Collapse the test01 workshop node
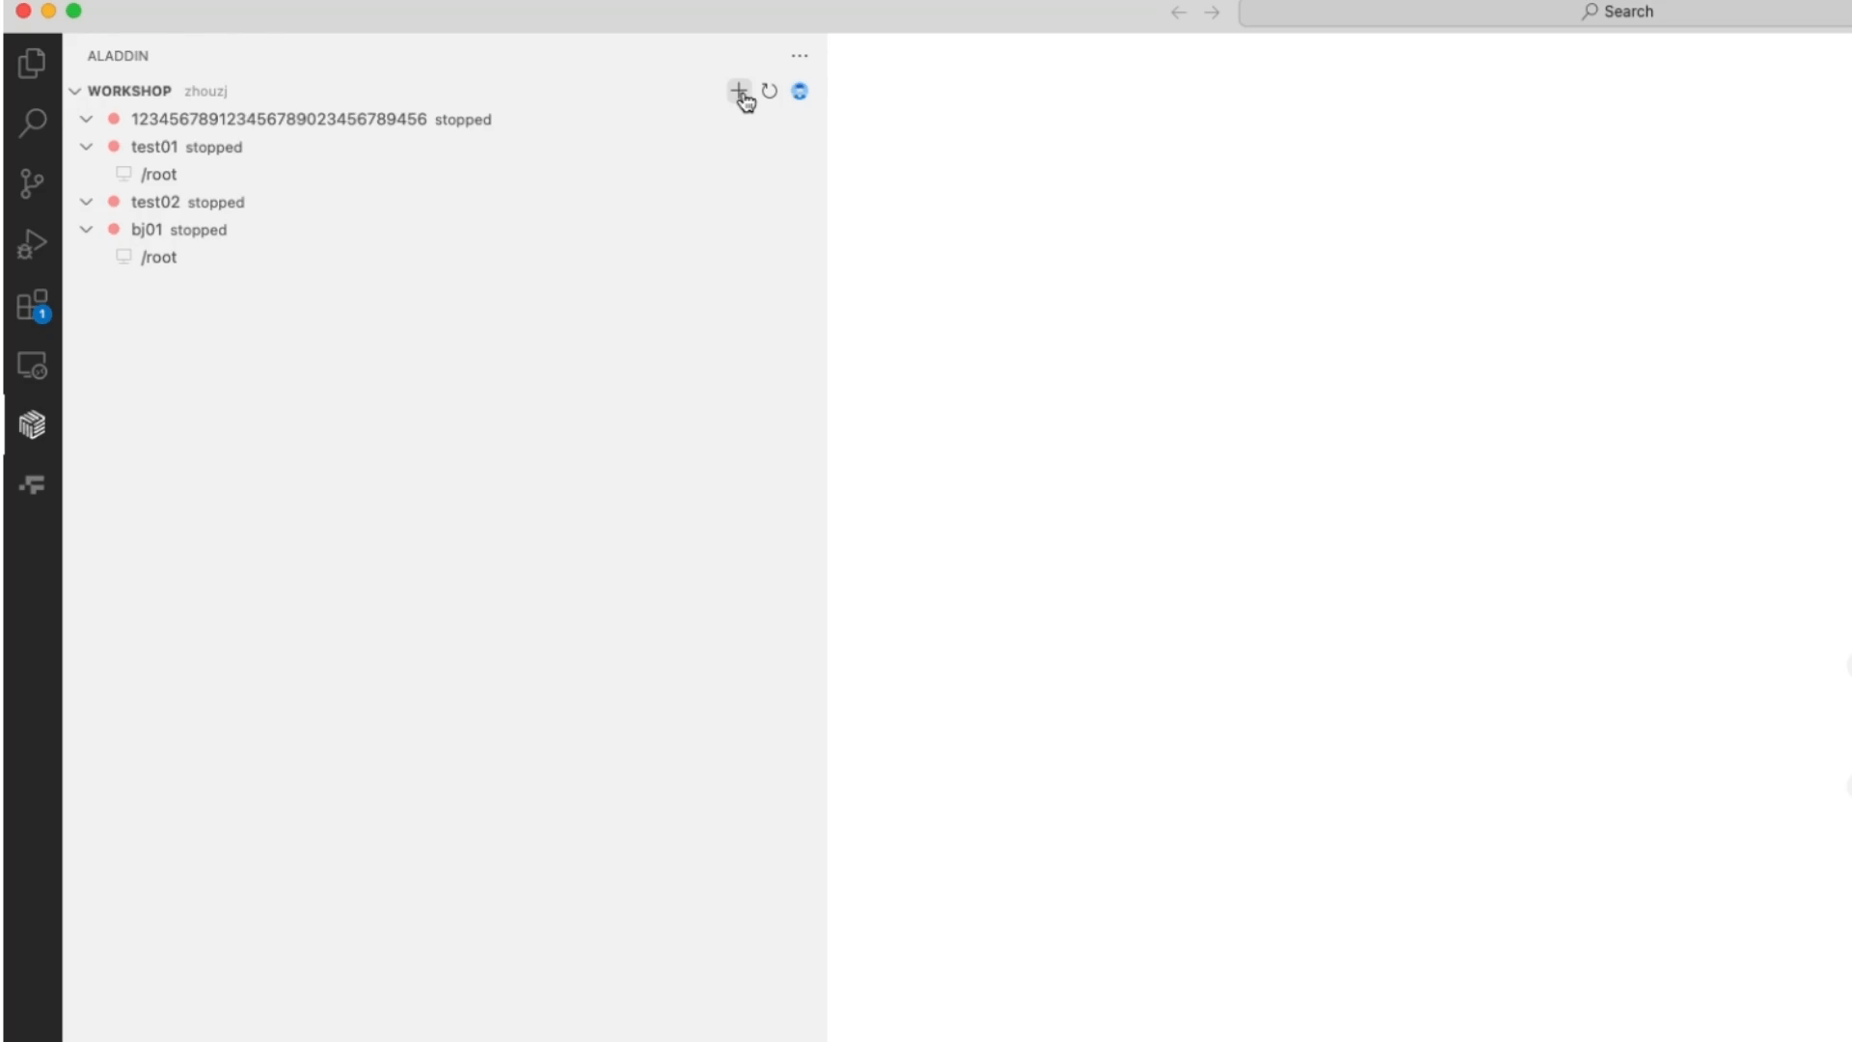Screen dimensions: 1852x1042 tap(87, 147)
